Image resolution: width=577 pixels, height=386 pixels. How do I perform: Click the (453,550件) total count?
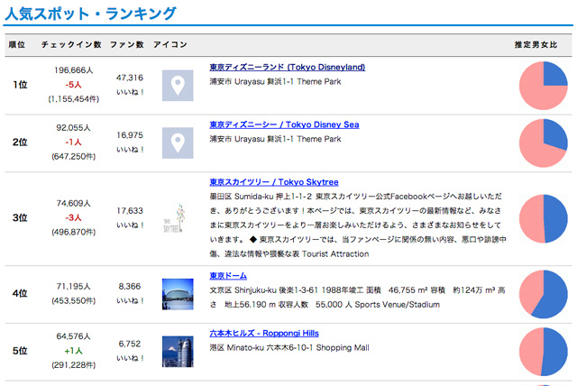point(74,301)
